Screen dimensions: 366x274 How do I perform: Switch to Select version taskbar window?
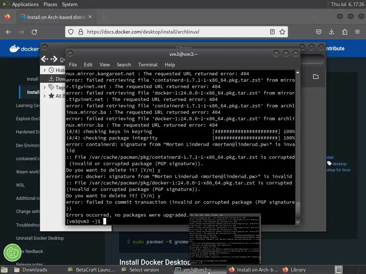pyautogui.click(x=140, y=270)
